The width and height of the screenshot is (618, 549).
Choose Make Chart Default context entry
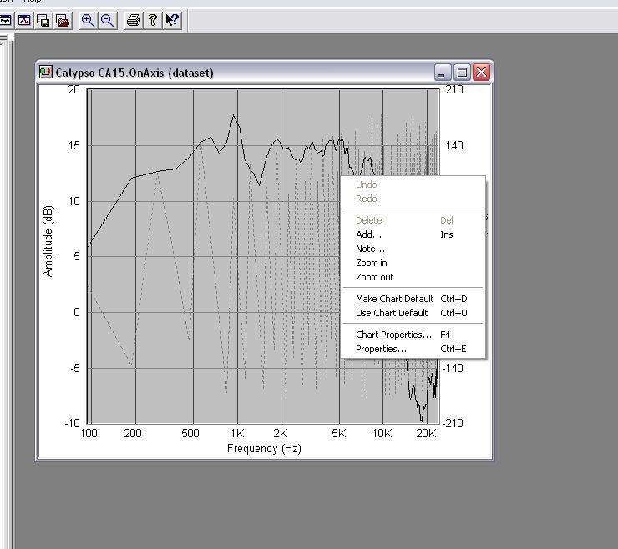point(413,299)
